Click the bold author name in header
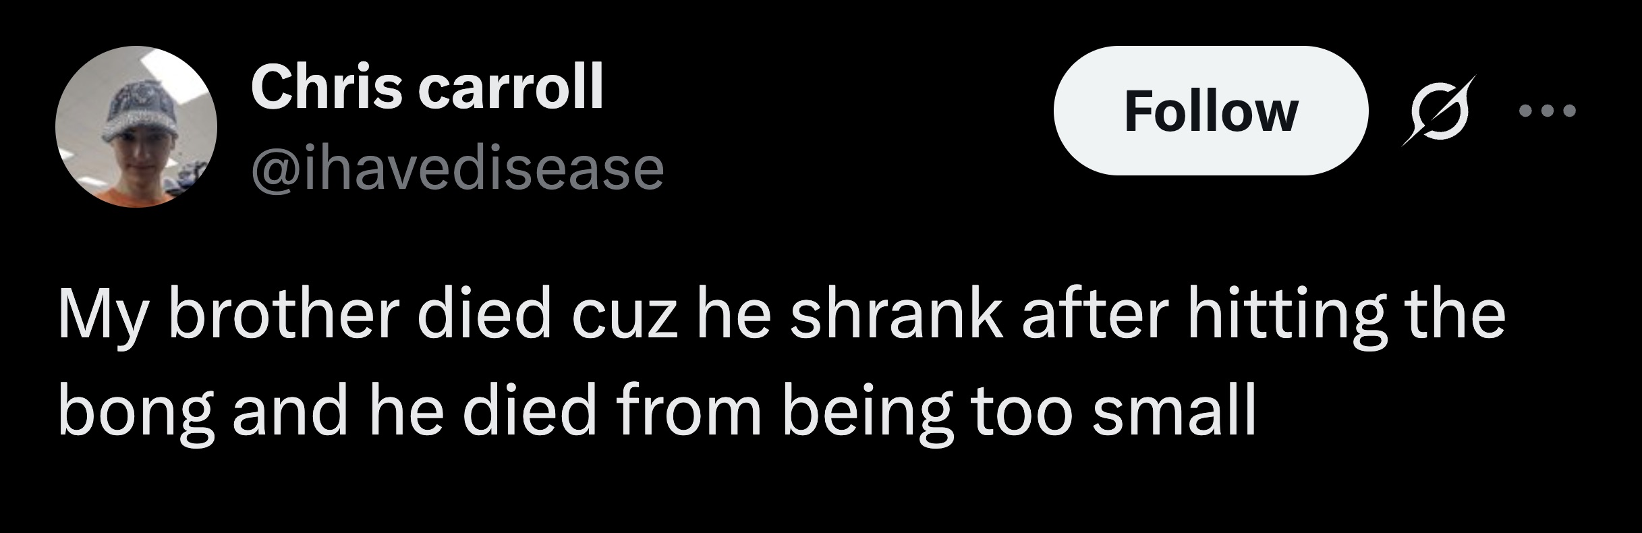 [x=427, y=88]
